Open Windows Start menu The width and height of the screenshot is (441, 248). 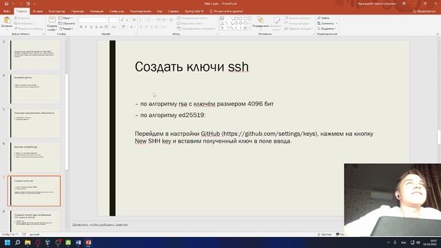coord(8,242)
